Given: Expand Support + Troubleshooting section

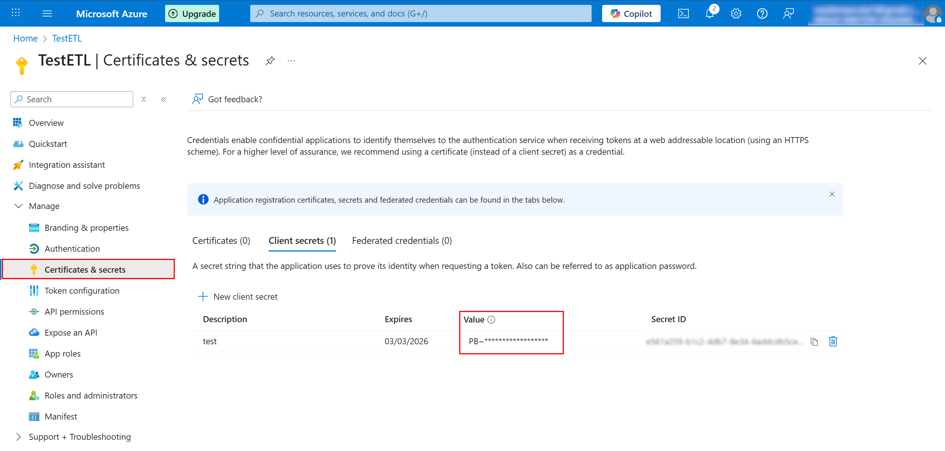Looking at the screenshot, I should click(18, 437).
